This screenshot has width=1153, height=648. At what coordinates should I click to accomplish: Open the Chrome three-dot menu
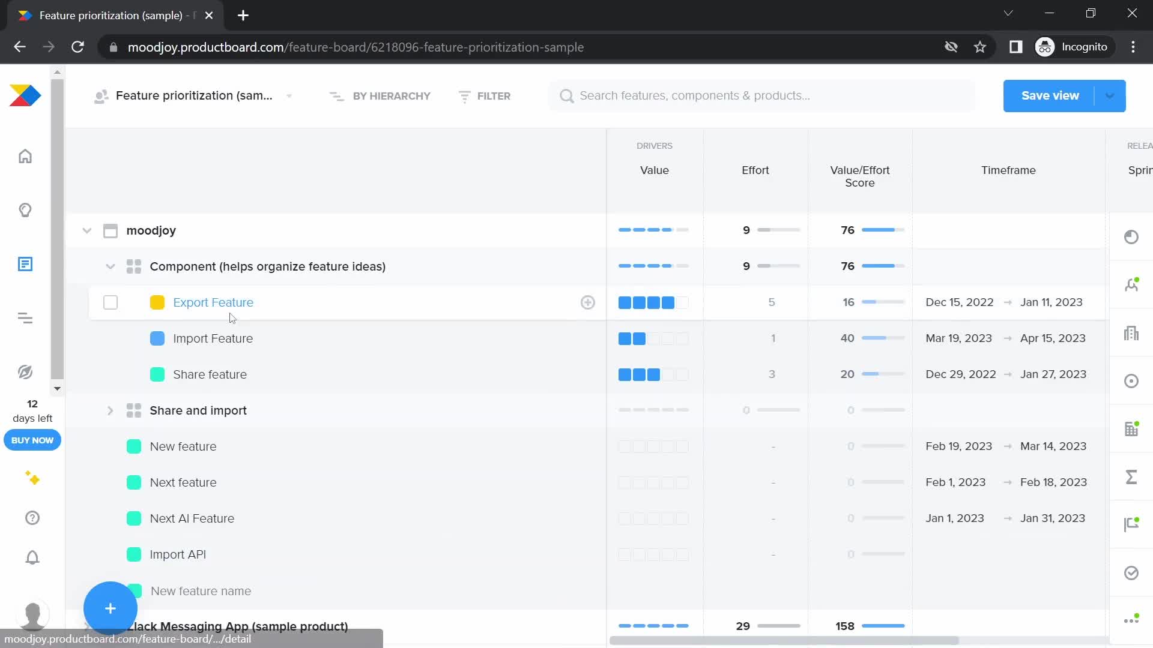coord(1133,47)
